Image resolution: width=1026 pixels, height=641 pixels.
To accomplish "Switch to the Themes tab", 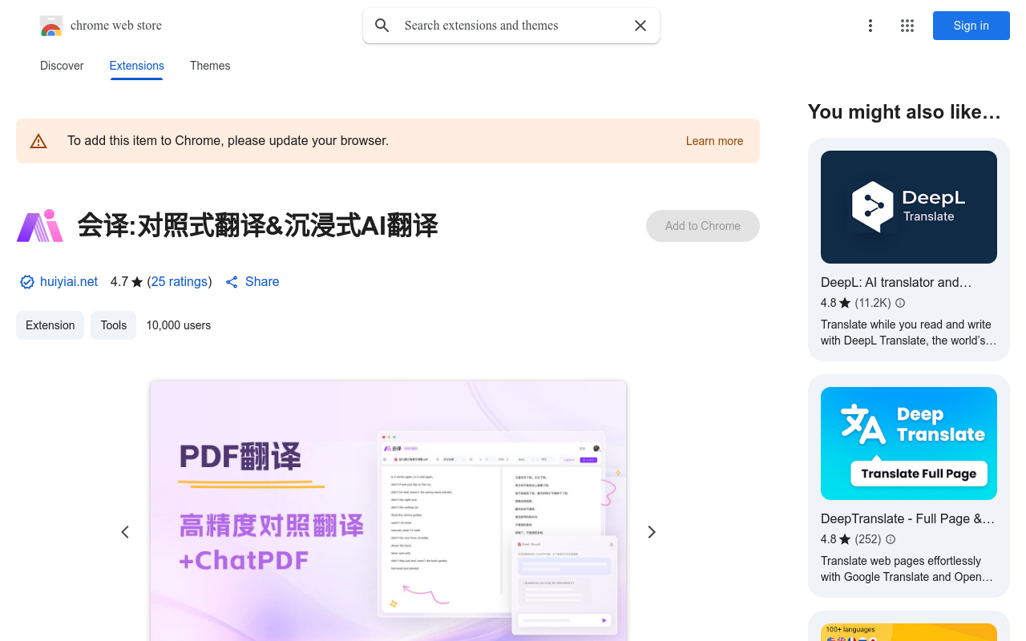I will (x=210, y=66).
